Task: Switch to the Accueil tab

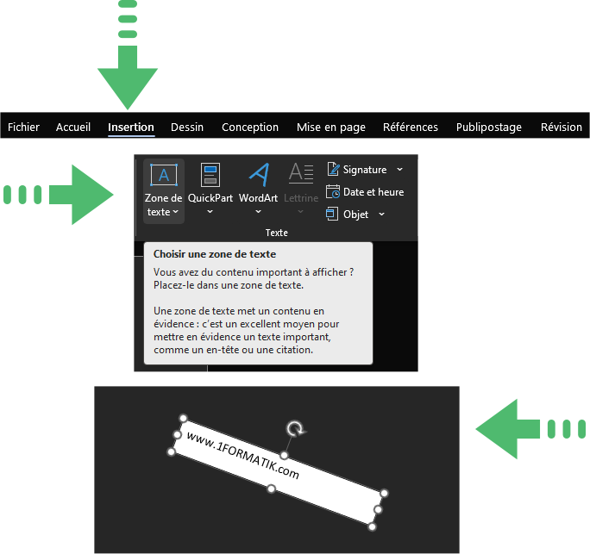Action: (73, 127)
